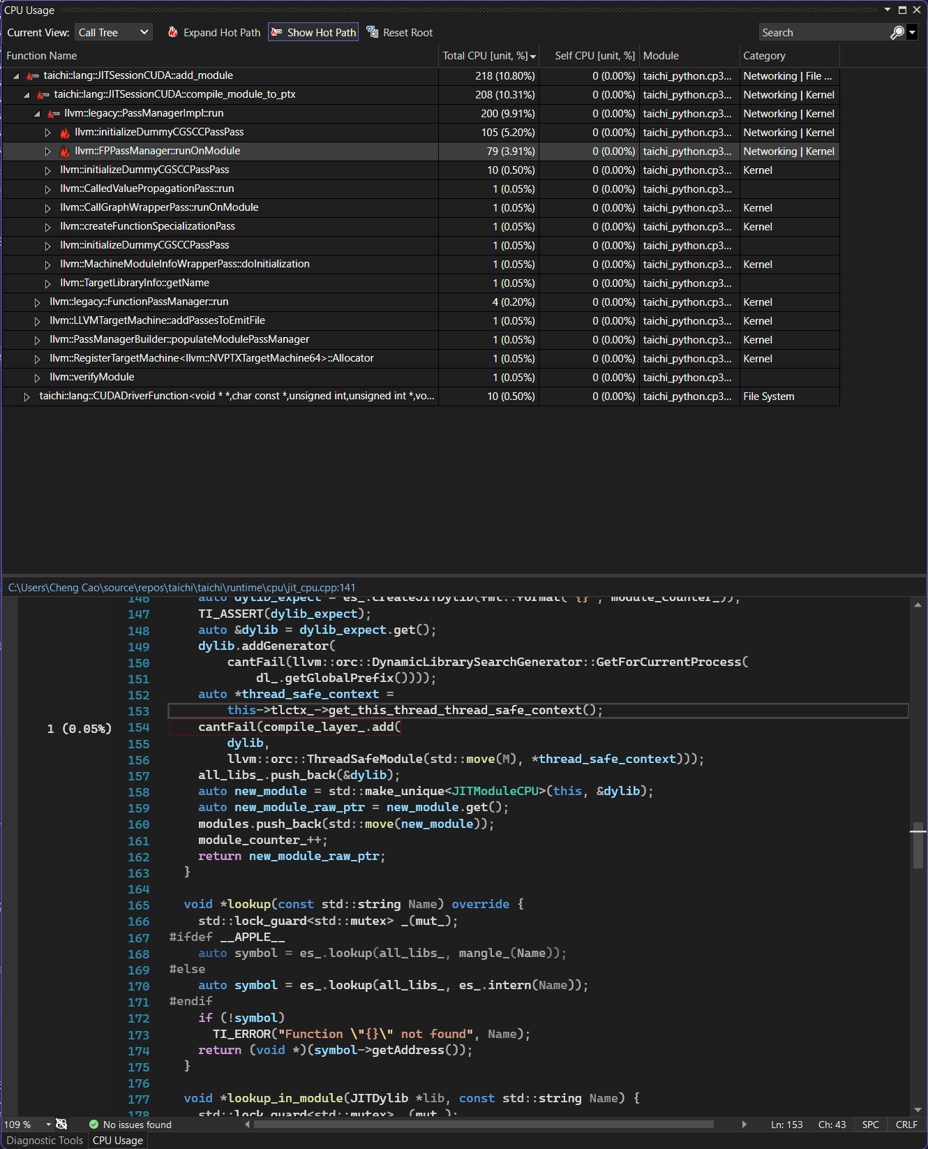928x1149 pixels.
Task: Click the editor scroll down arrow
Action: click(918, 1109)
